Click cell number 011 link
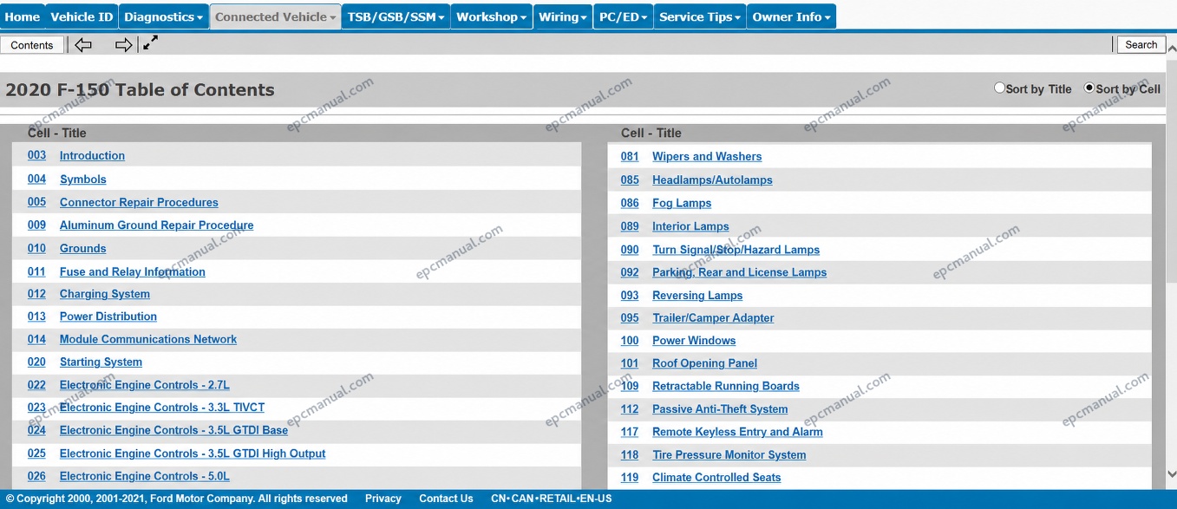 click(36, 271)
